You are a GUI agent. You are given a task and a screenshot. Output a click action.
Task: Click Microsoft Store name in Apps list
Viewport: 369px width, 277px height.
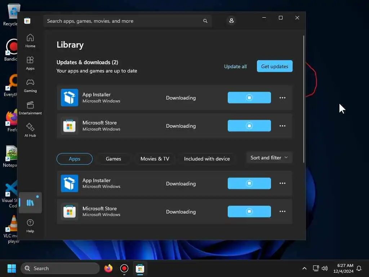pyautogui.click(x=99, y=208)
